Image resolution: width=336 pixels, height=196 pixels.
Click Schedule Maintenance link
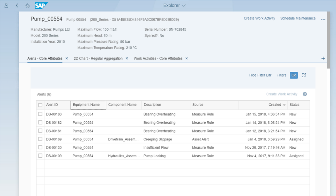(x=298, y=18)
